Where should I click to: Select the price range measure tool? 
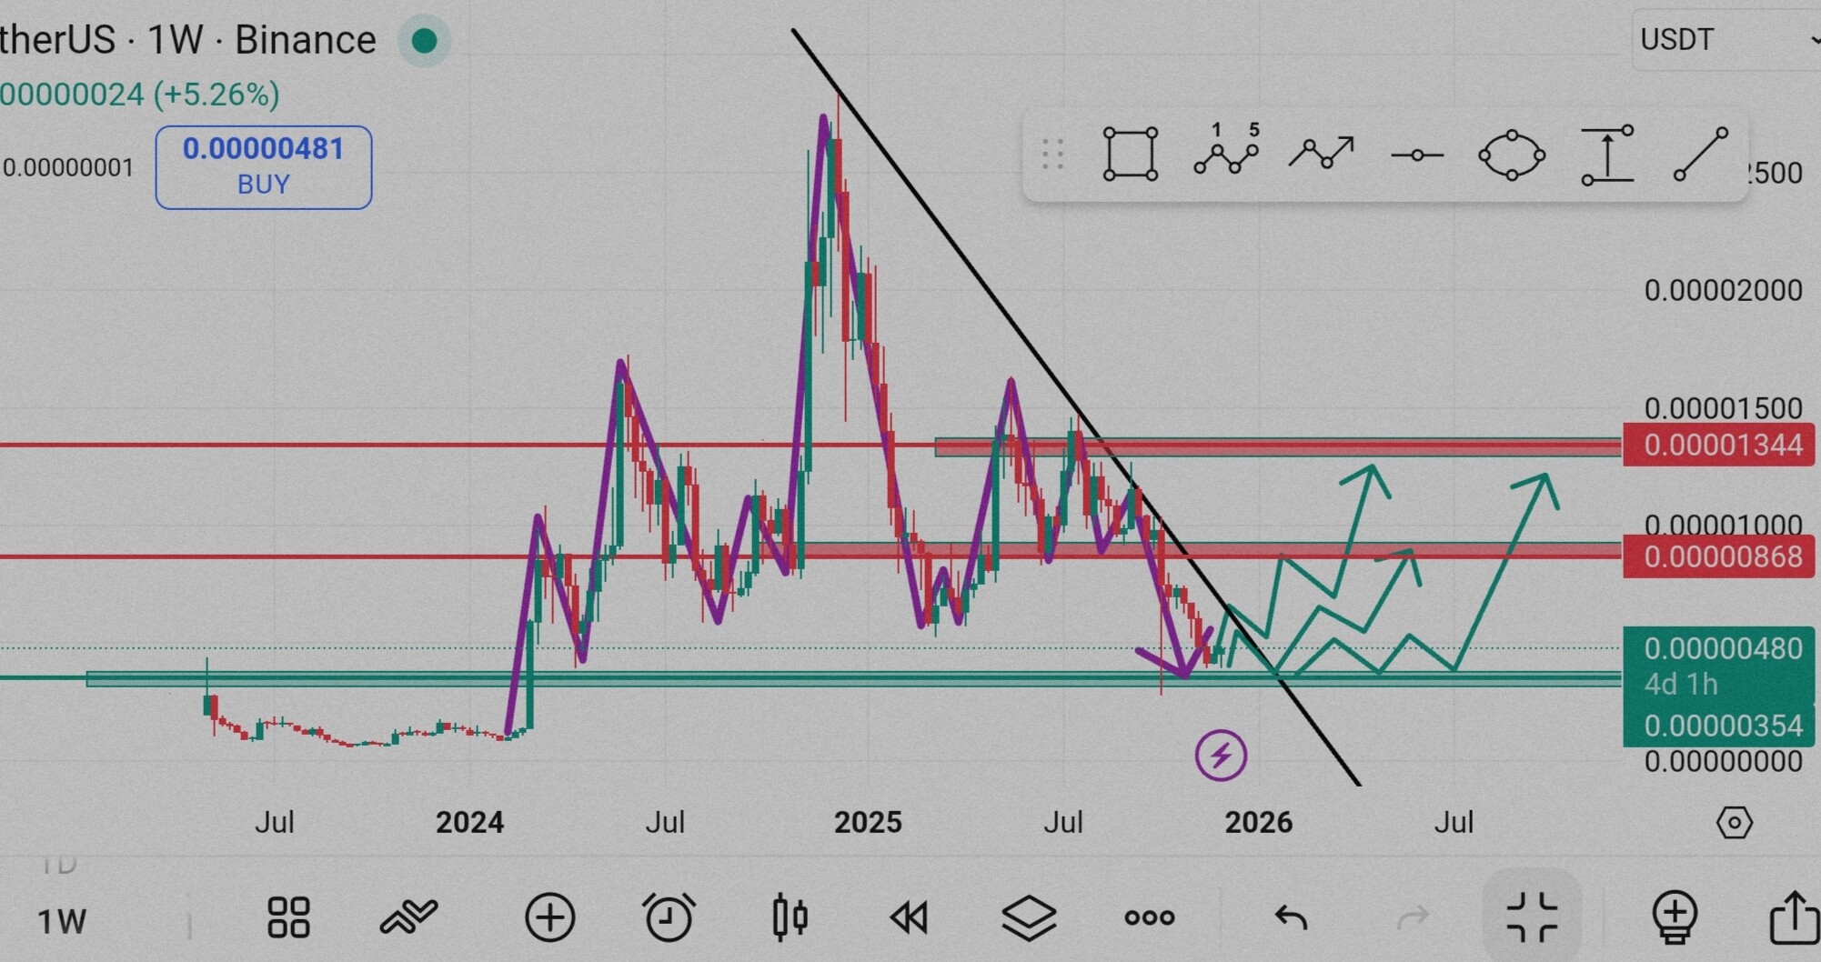[1606, 155]
